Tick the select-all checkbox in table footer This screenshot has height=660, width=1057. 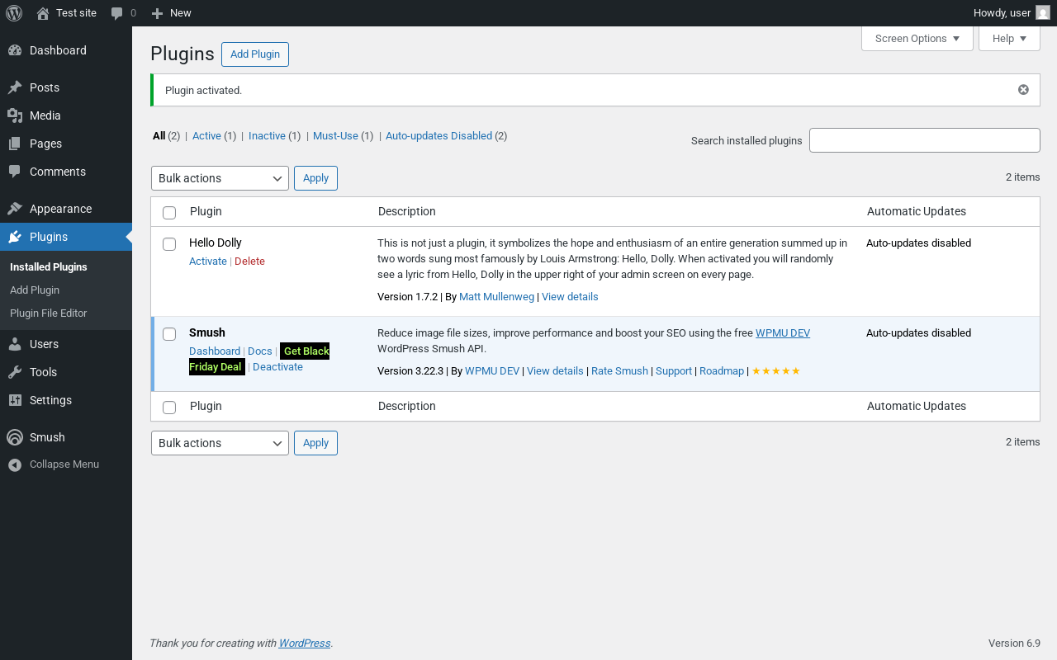pos(169,408)
